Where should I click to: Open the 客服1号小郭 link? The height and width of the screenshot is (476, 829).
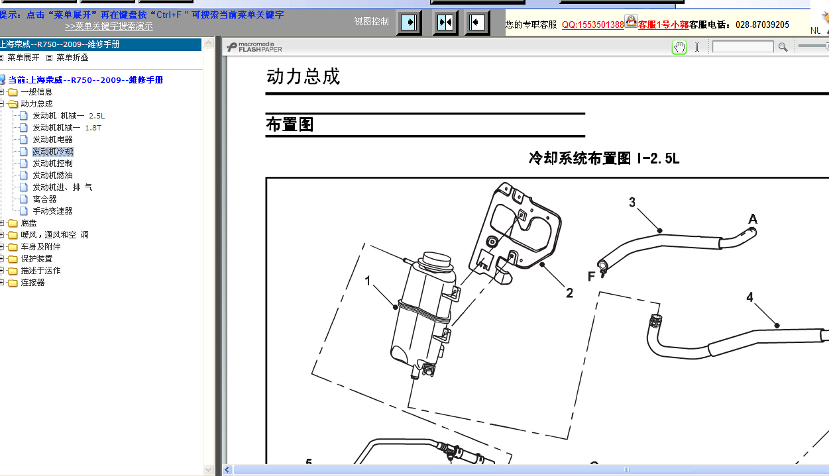click(x=663, y=25)
